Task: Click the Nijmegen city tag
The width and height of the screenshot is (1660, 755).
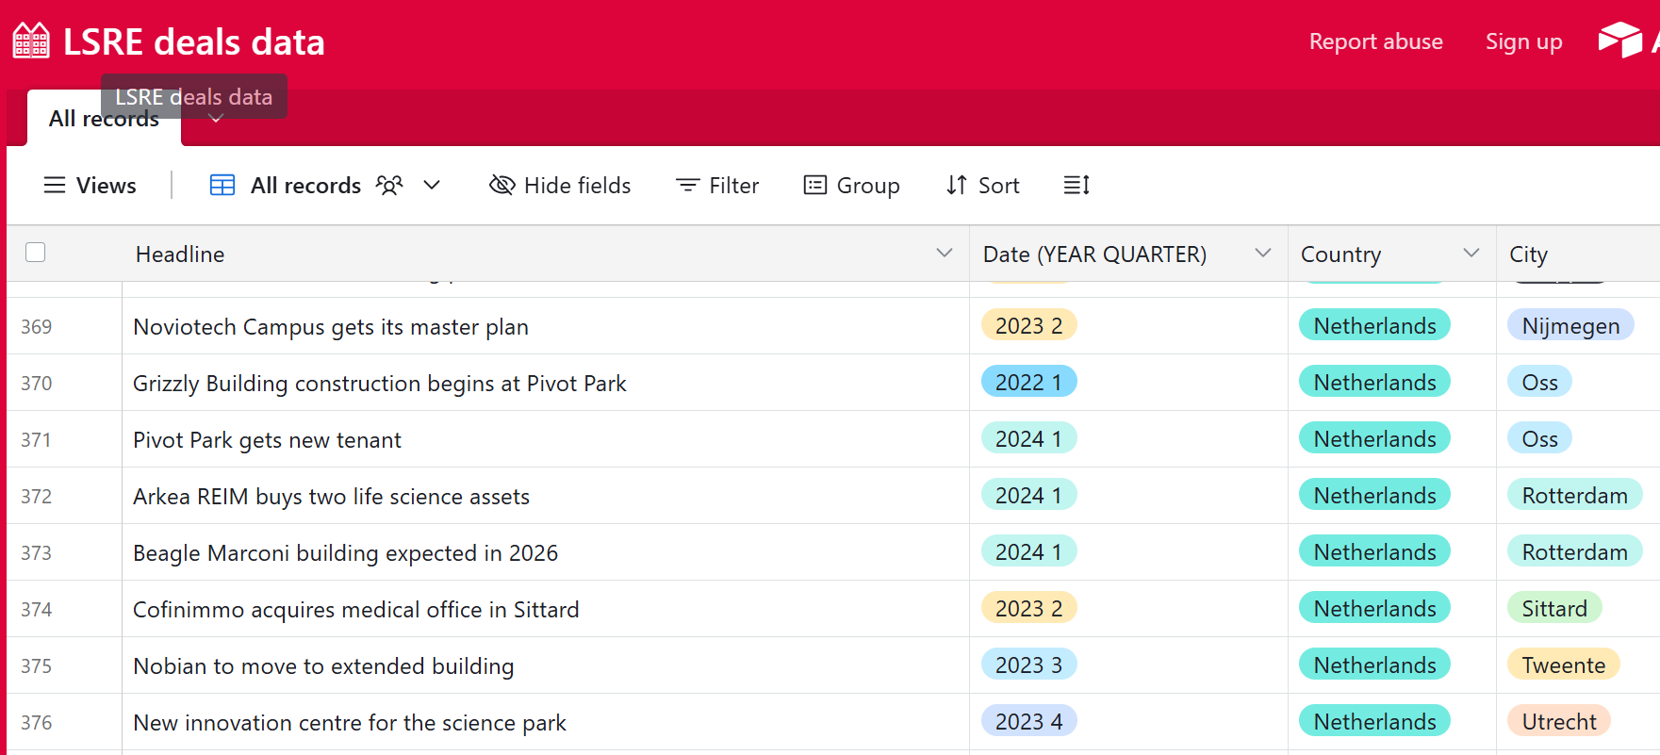Action: point(1570,325)
